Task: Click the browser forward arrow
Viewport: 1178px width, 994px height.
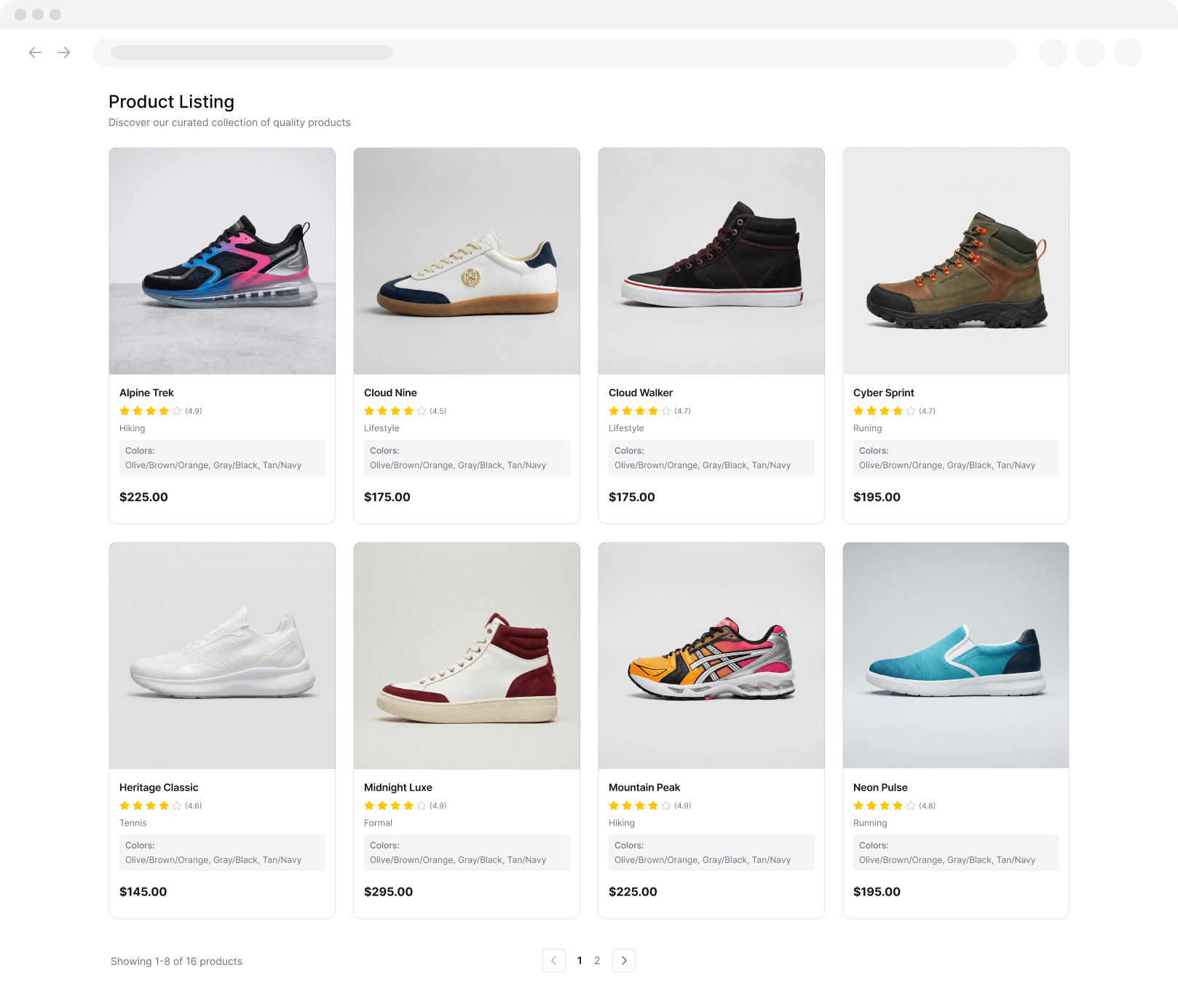Action: tap(64, 52)
